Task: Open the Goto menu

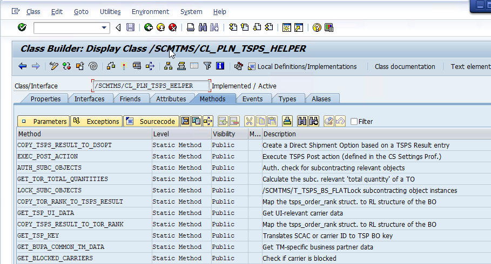Action: pos(81,12)
